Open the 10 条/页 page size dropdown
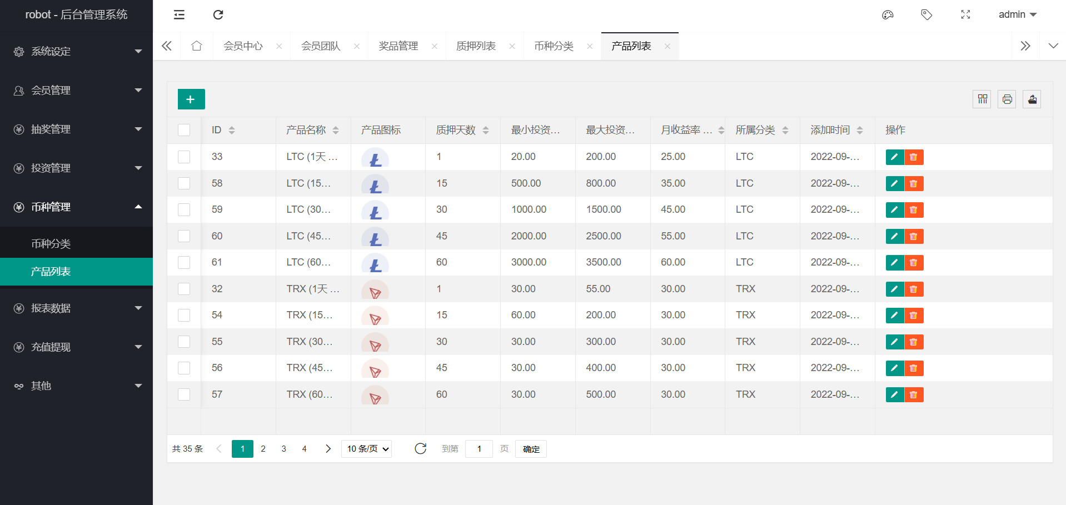1066x505 pixels. coord(367,449)
